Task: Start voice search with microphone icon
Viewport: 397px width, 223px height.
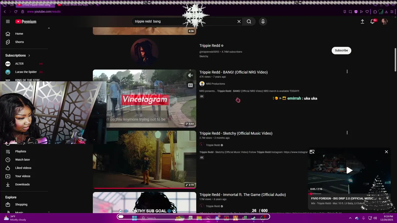Action: coord(263,21)
